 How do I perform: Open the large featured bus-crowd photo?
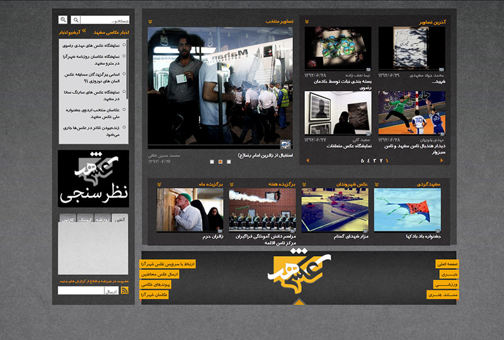pyautogui.click(x=220, y=88)
